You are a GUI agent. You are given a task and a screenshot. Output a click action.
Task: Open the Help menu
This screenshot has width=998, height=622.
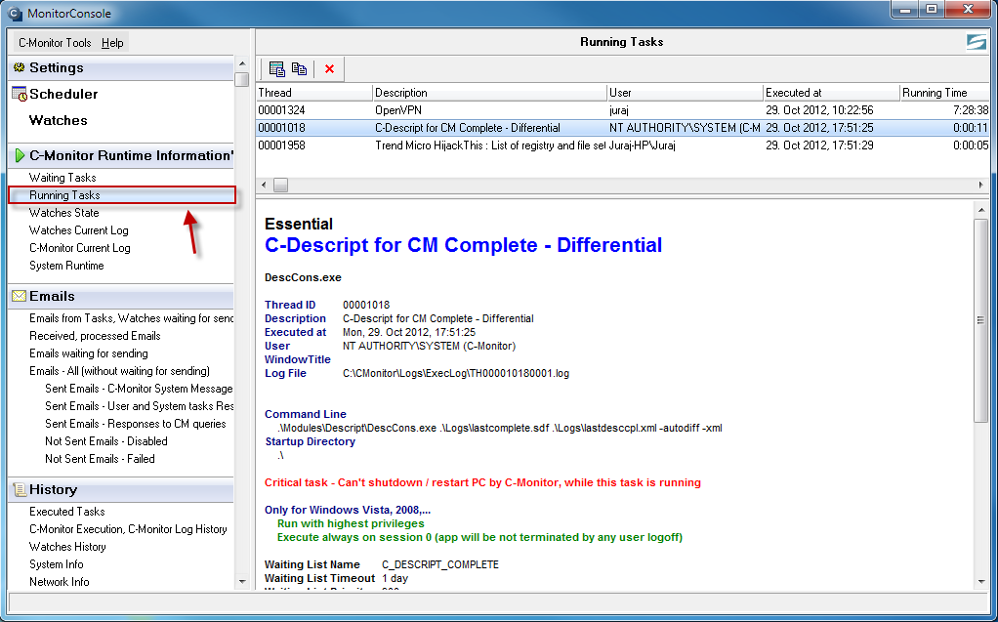(112, 43)
